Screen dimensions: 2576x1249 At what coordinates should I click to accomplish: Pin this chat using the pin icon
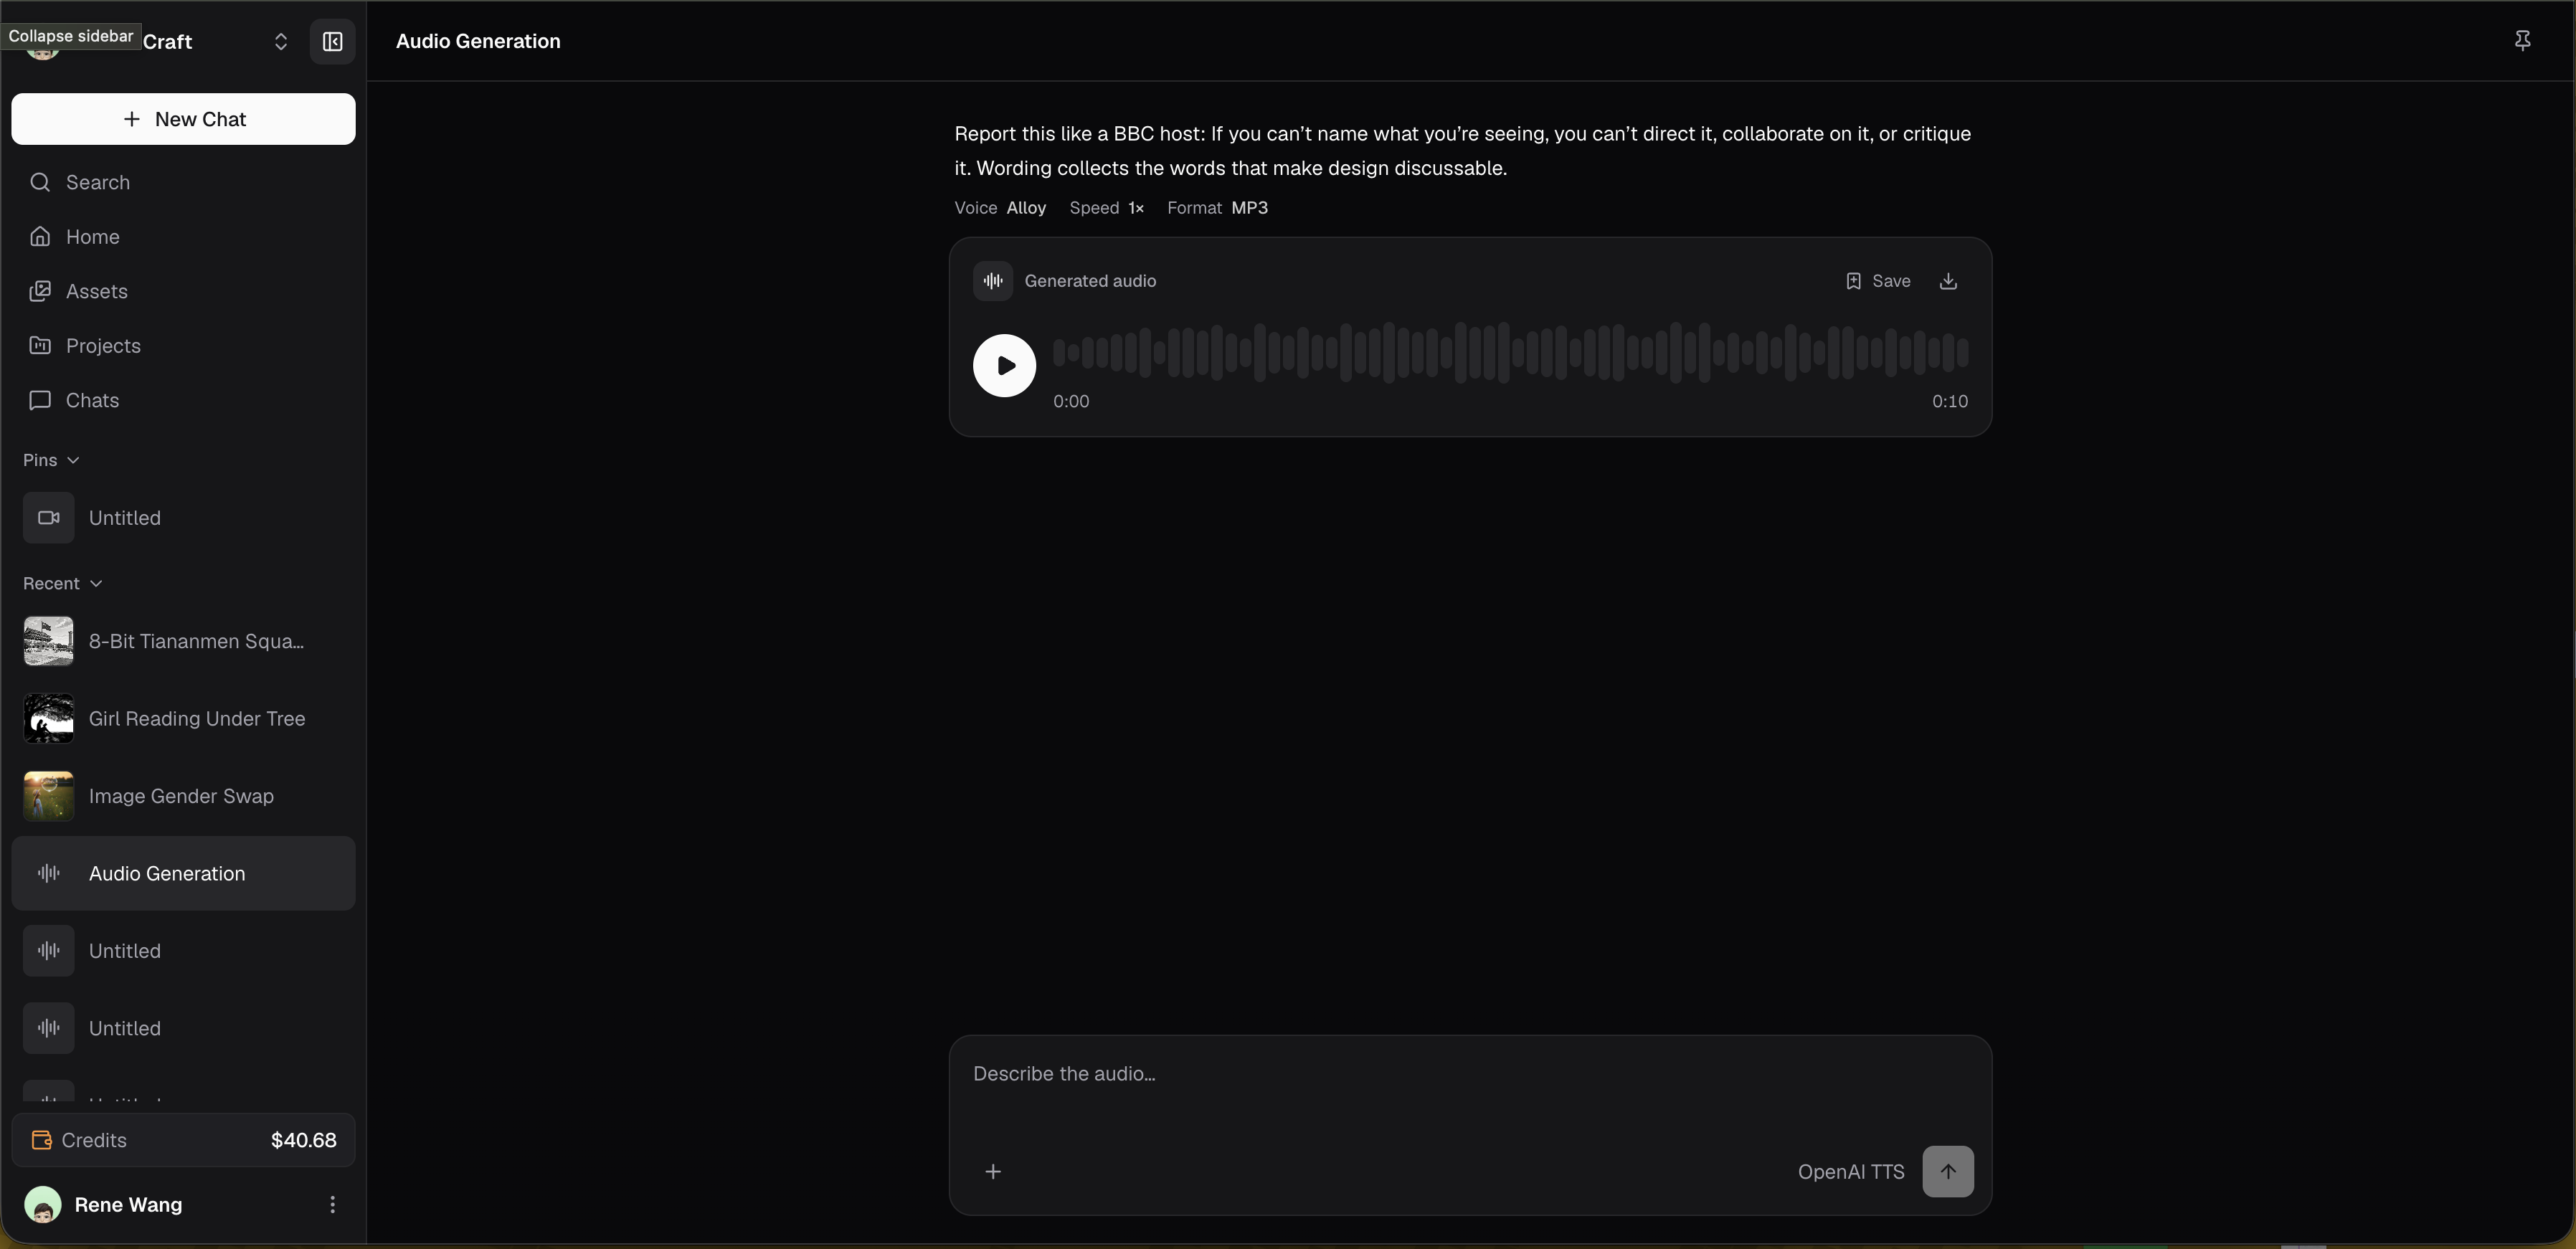coord(2522,41)
